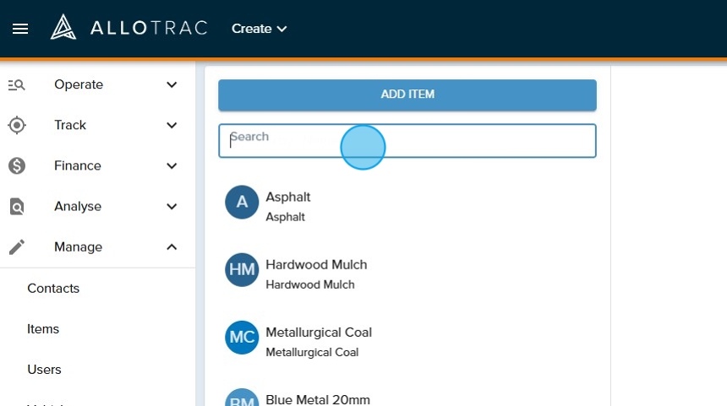727x406 pixels.
Task: Expand the Track section chevron
Action: [172, 125]
